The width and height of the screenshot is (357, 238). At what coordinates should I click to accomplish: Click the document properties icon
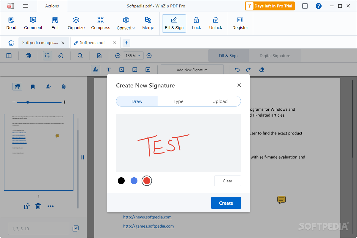(x=99, y=56)
